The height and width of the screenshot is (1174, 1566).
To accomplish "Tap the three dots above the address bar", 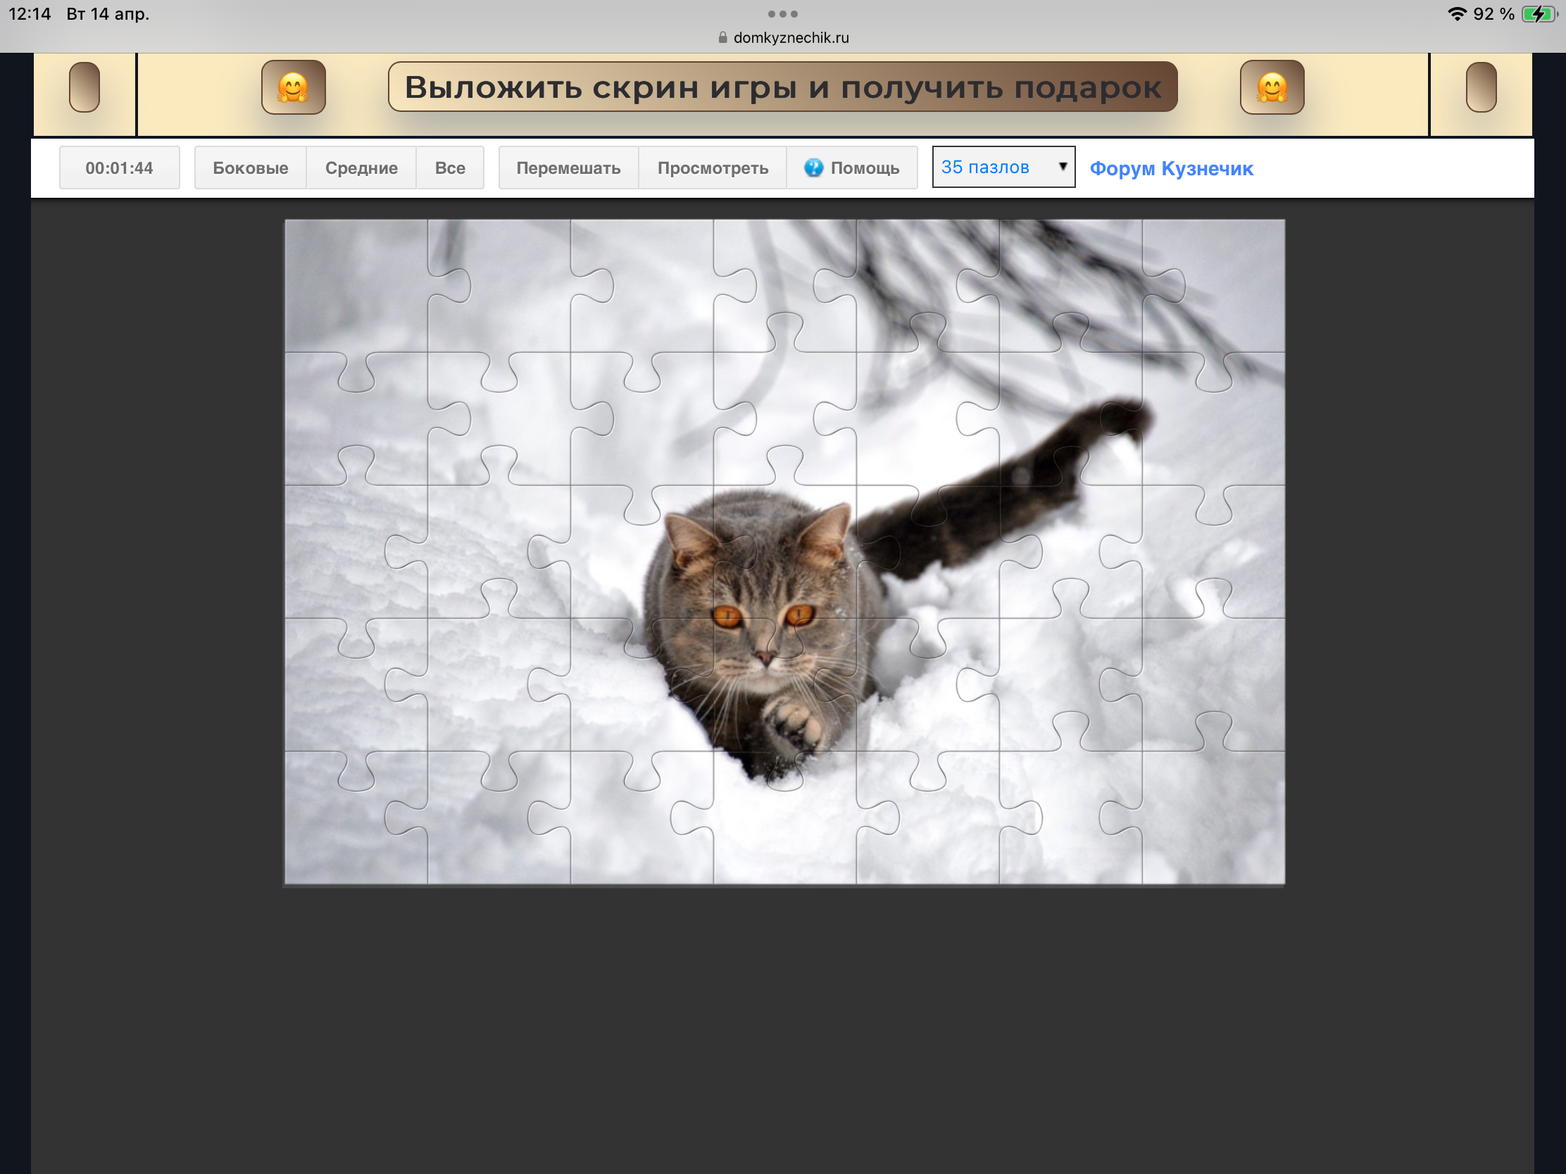I will (x=782, y=13).
